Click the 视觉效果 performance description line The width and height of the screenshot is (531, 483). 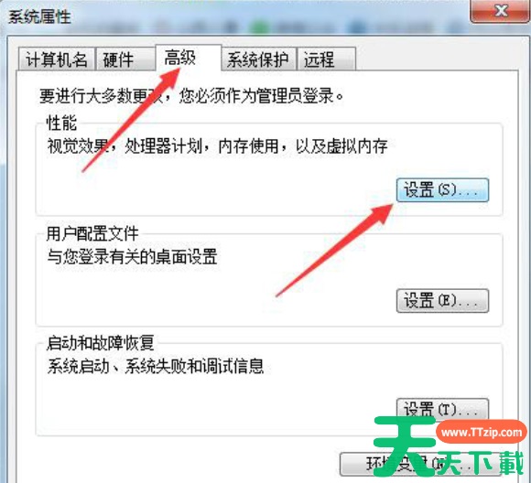tap(217, 146)
